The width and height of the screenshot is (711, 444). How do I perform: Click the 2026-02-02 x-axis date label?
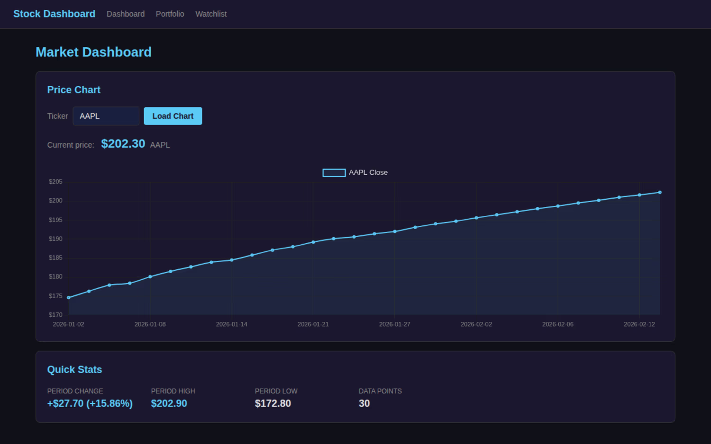click(x=476, y=324)
